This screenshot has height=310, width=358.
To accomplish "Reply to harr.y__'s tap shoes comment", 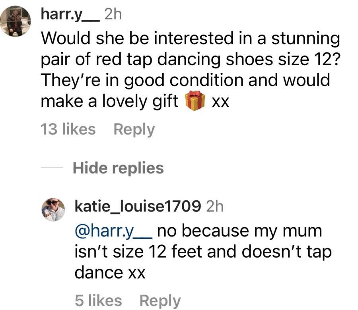I will 134,130.
